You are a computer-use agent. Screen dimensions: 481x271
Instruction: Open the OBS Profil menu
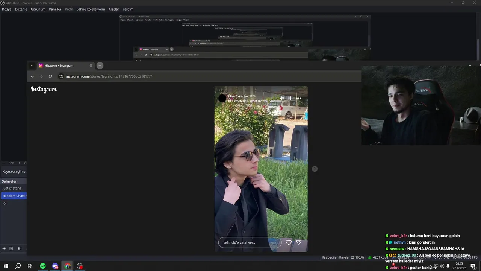(x=69, y=9)
